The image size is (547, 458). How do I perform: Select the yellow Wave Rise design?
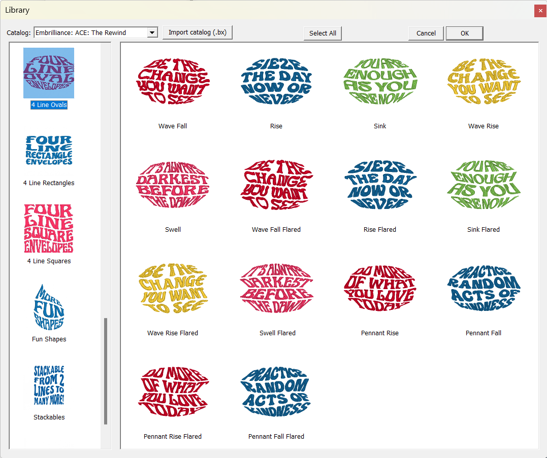tap(484, 82)
